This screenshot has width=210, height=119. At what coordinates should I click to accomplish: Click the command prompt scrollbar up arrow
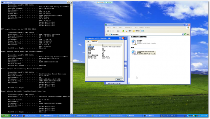tap(71, 5)
